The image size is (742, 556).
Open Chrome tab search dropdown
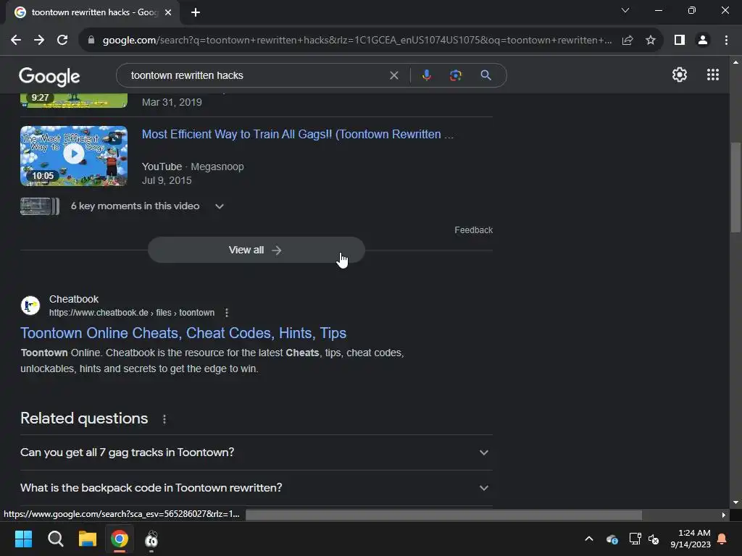(625, 10)
